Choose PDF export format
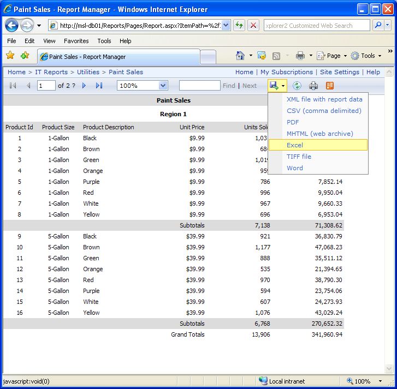Image resolution: width=397 pixels, height=389 pixels. coord(293,122)
